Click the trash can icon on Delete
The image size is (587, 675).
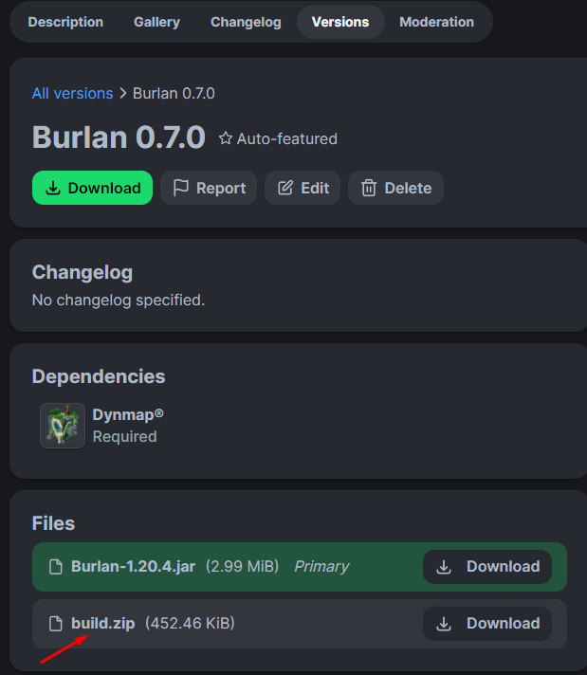[369, 188]
